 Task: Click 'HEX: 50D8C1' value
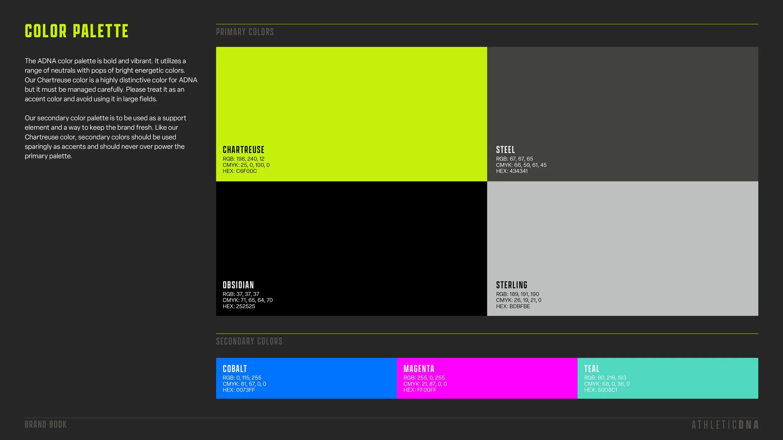click(x=601, y=390)
